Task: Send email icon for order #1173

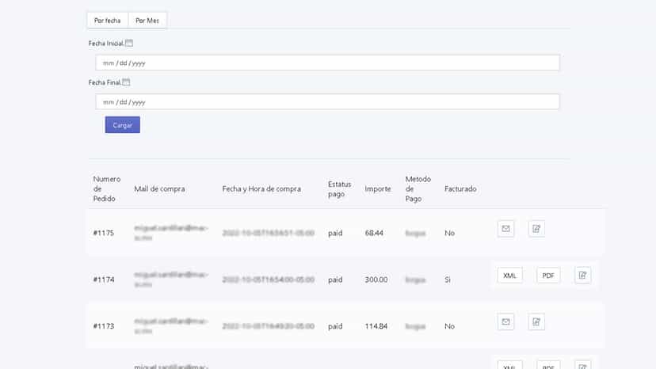Action: [x=505, y=321]
